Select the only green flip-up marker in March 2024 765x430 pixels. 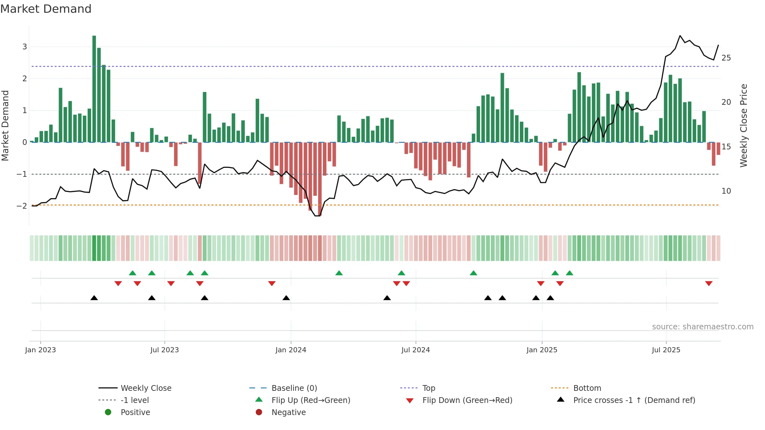pos(339,273)
